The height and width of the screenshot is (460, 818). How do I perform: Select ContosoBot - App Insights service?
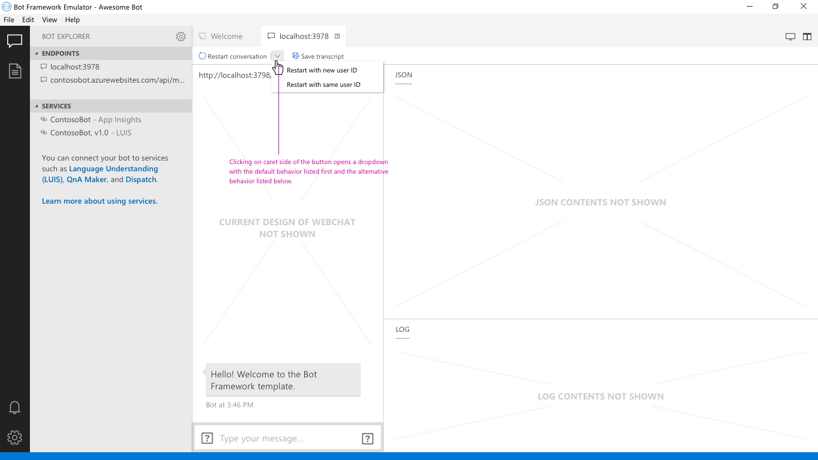pos(111,120)
